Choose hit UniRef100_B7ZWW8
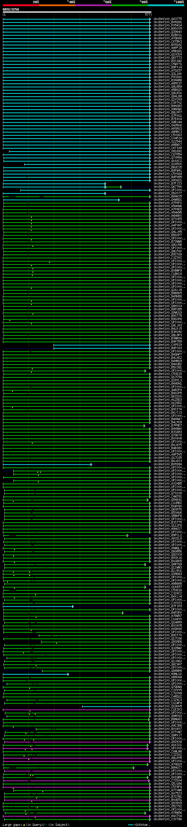187x827 pixels. tap(168, 242)
